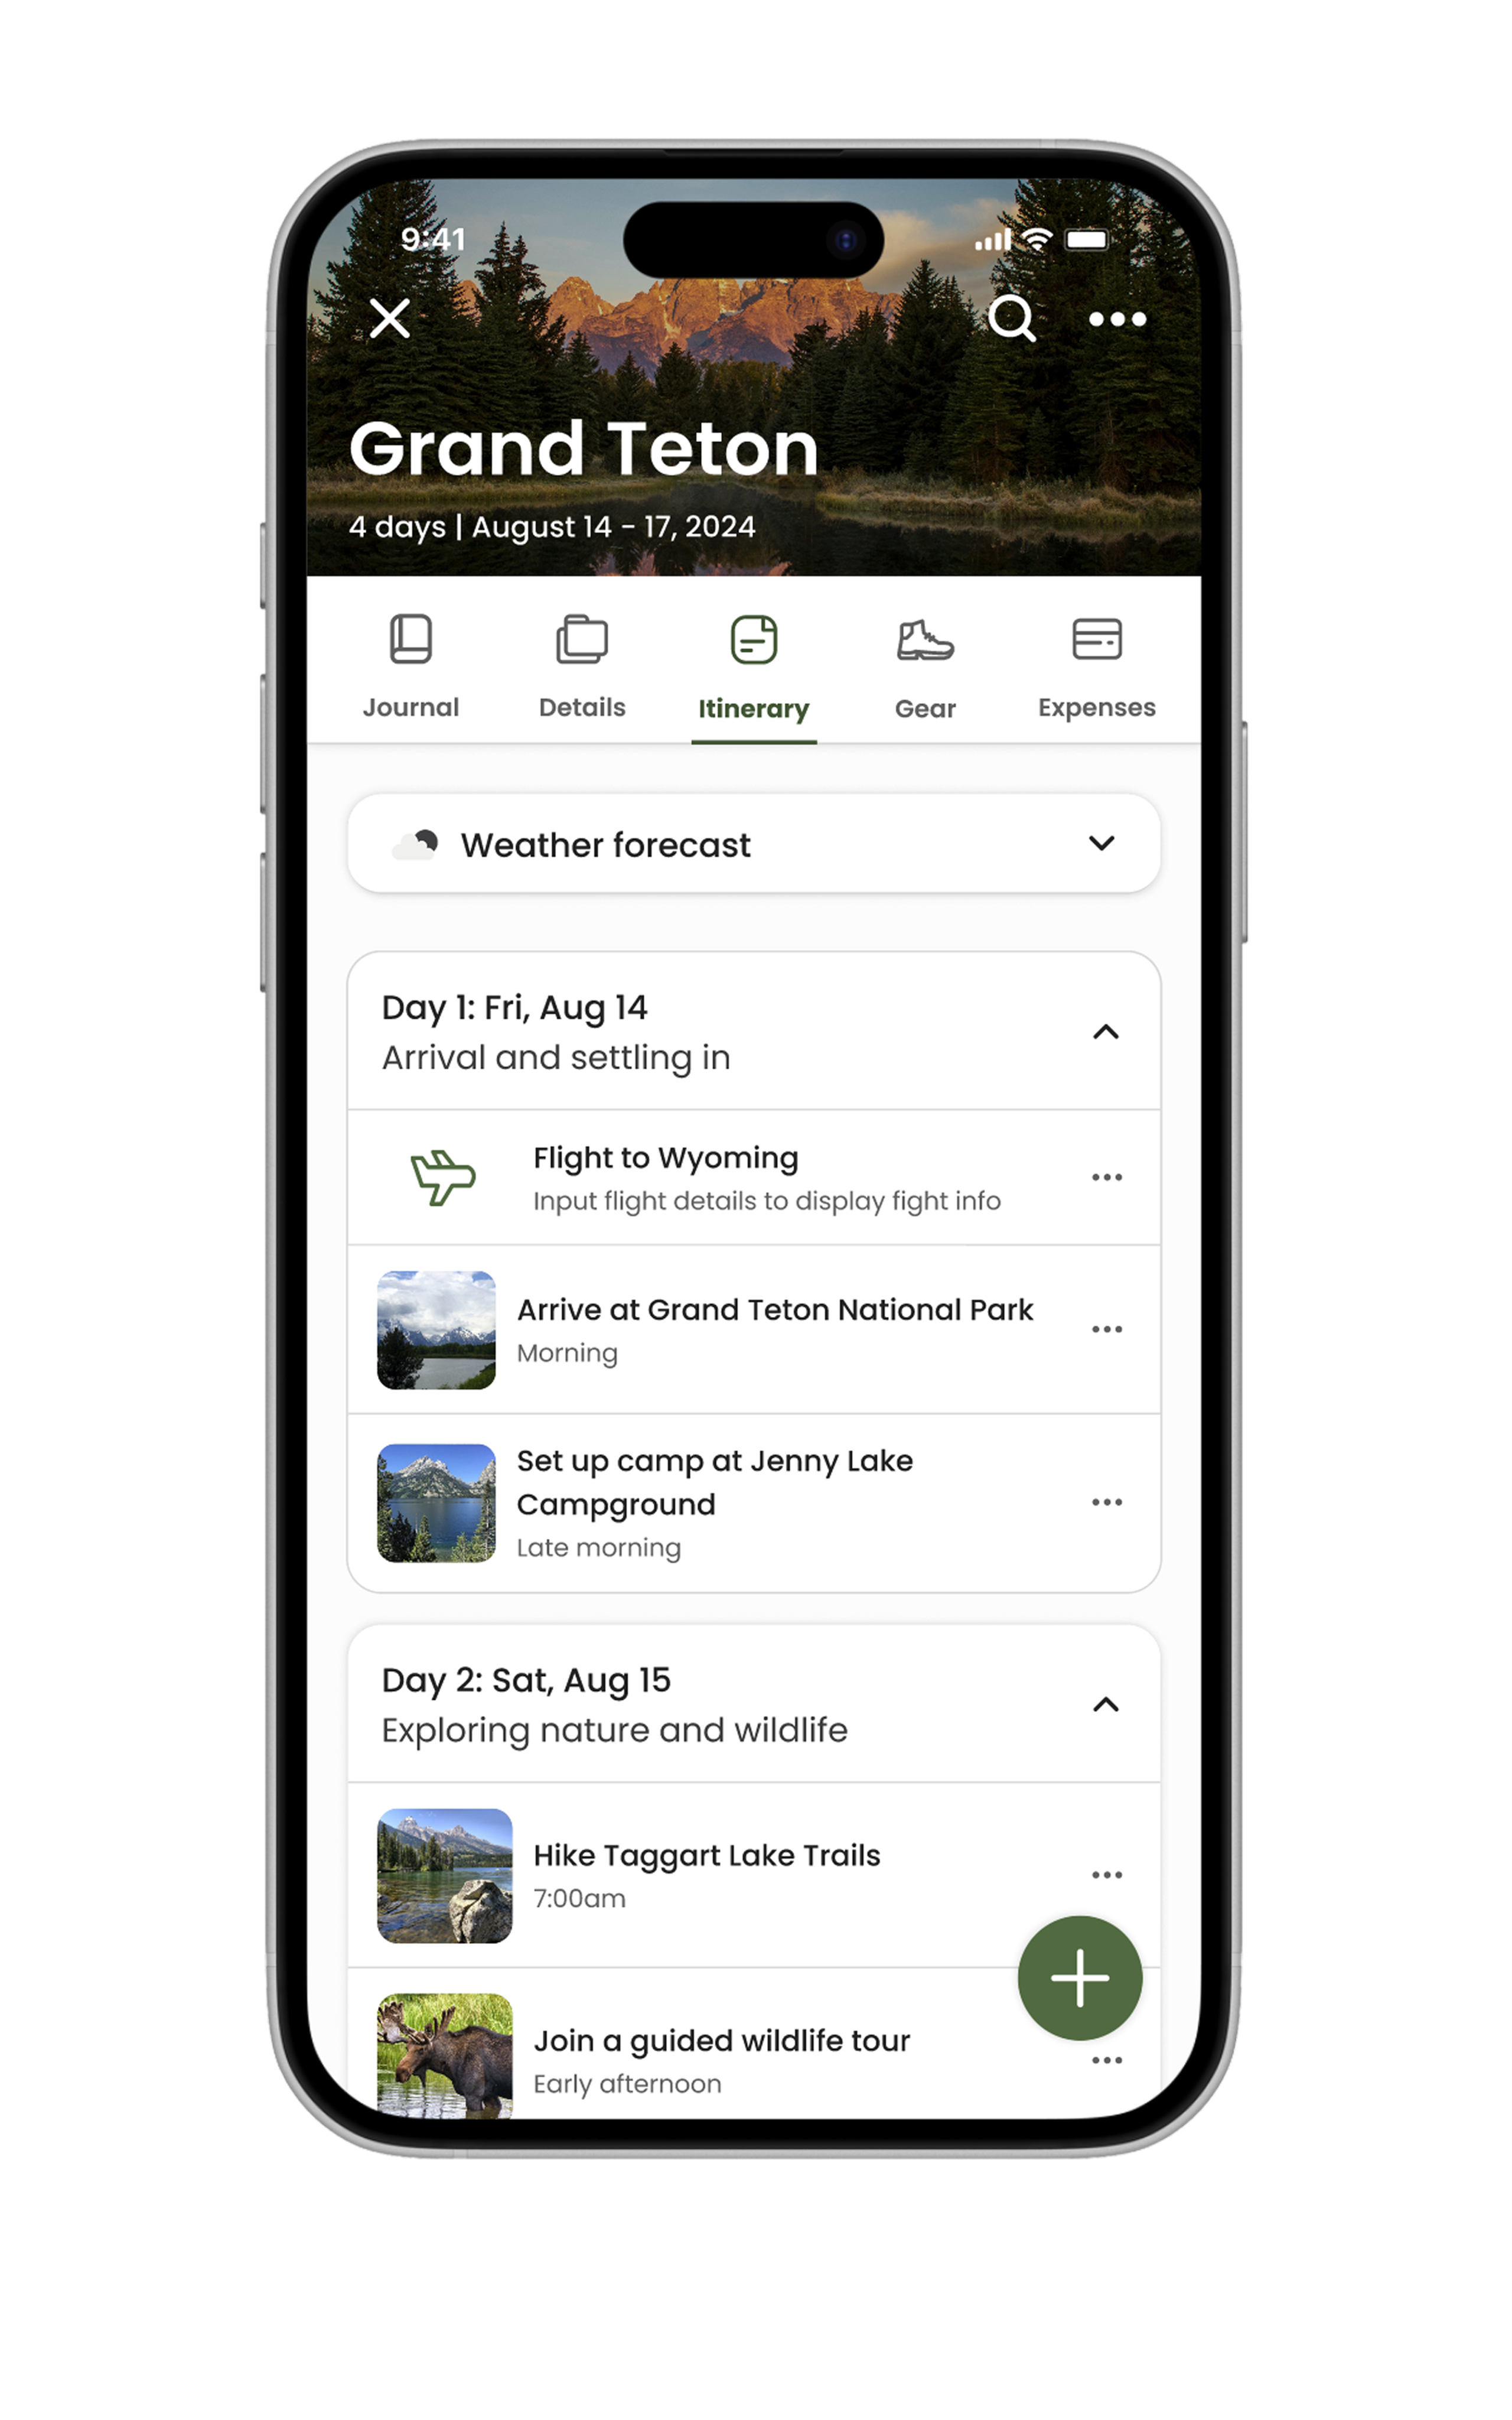1512x2420 pixels.
Task: Open options for guided wildlife tour
Action: pyautogui.click(x=1107, y=2060)
